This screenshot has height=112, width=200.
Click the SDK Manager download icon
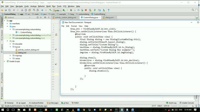coord(104,10)
